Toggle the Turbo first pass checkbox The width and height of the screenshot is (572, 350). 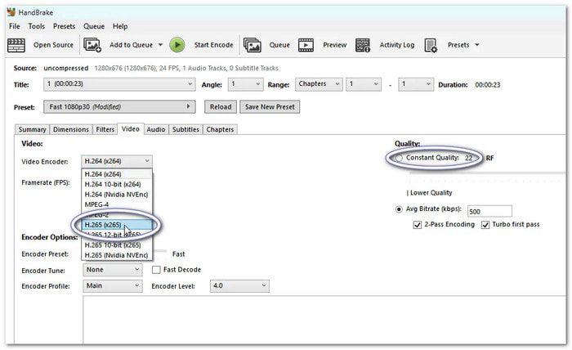pos(485,225)
